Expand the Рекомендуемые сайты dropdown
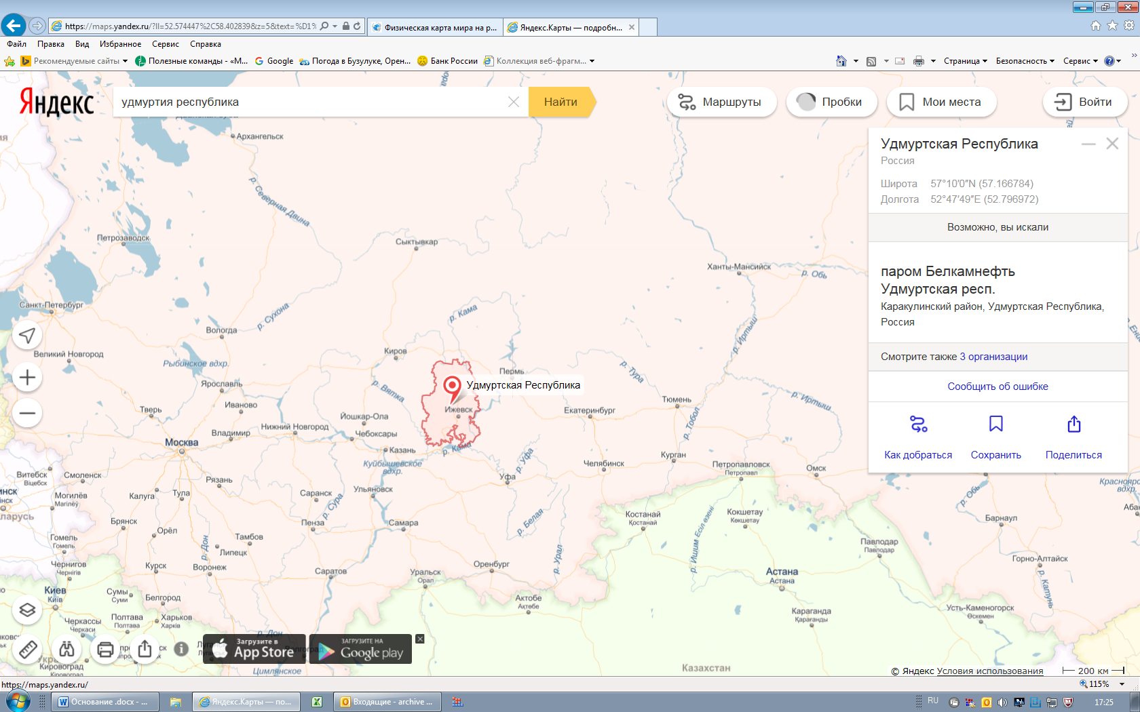The image size is (1140, 712). point(125,61)
